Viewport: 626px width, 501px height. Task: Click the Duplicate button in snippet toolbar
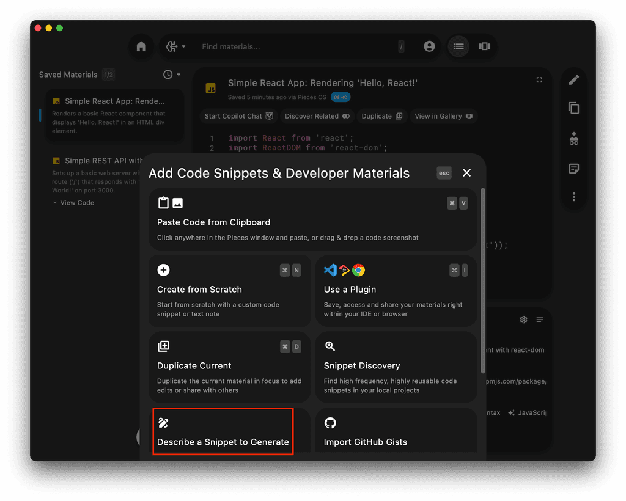point(381,116)
